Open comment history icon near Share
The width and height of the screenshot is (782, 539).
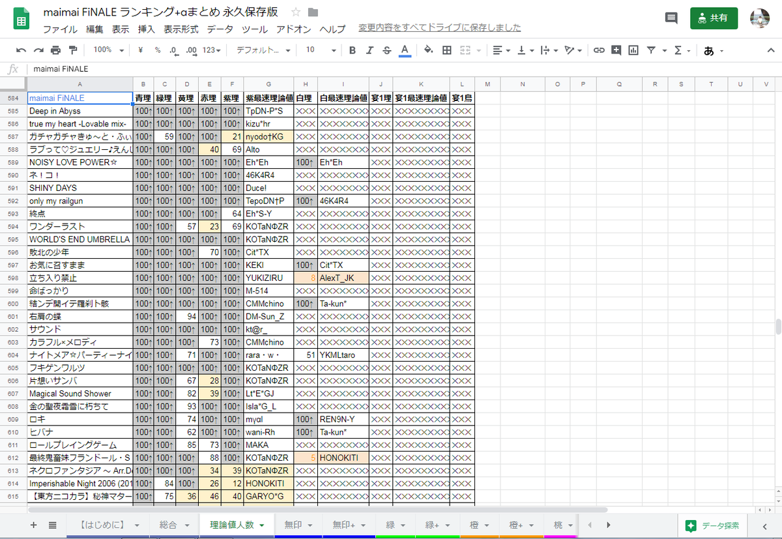[x=671, y=18]
